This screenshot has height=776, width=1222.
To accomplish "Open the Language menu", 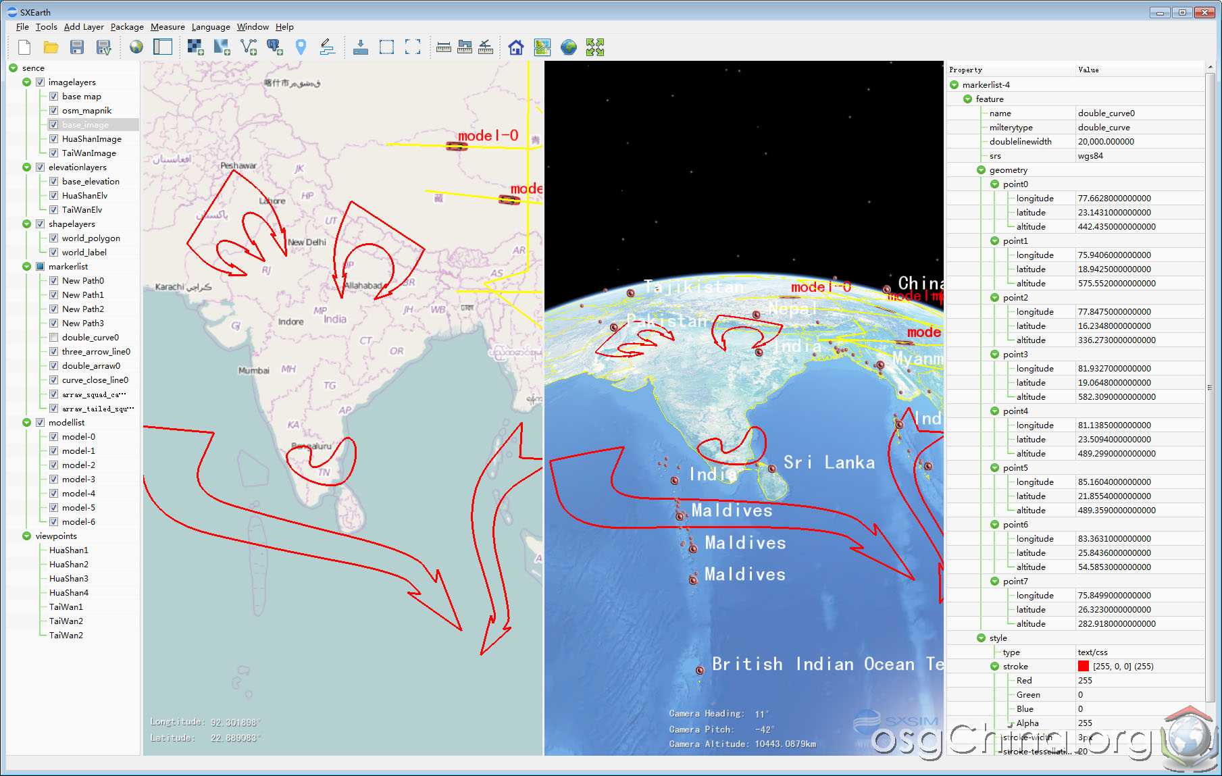I will [x=211, y=27].
